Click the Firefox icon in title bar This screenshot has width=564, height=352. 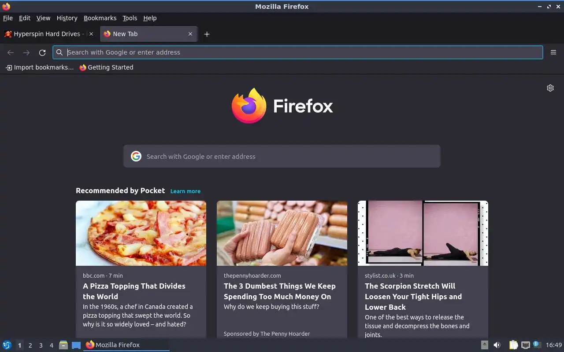(x=6, y=7)
